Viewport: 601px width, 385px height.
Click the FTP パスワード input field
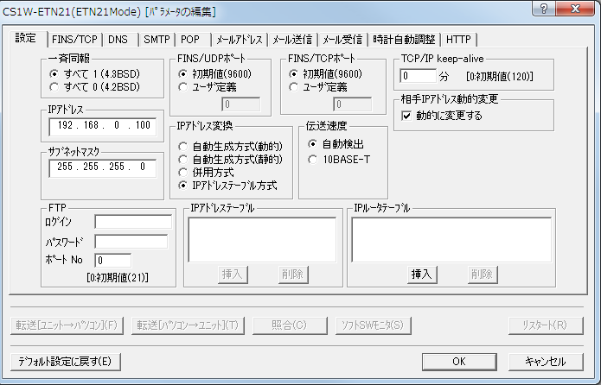[132, 241]
